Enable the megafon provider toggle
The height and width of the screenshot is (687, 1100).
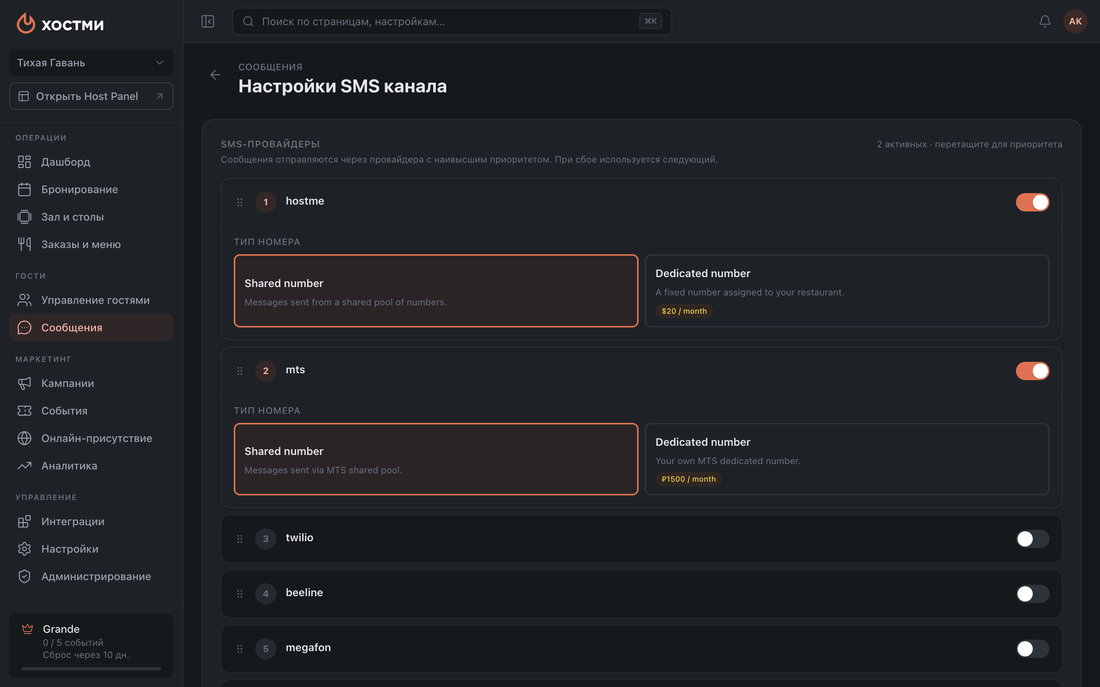point(1032,649)
